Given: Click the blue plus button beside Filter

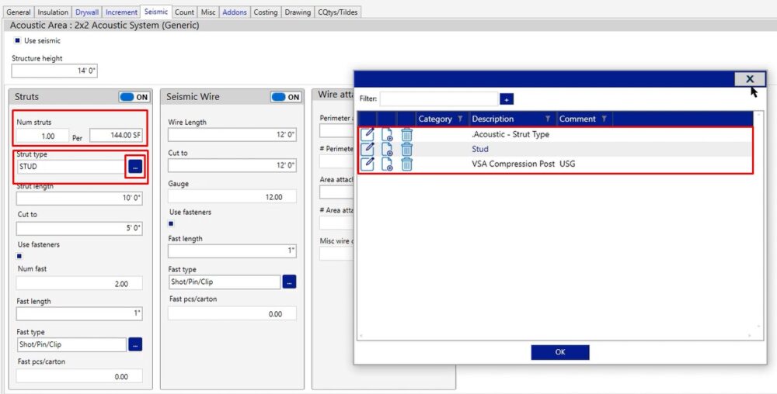Looking at the screenshot, I should pyautogui.click(x=507, y=99).
